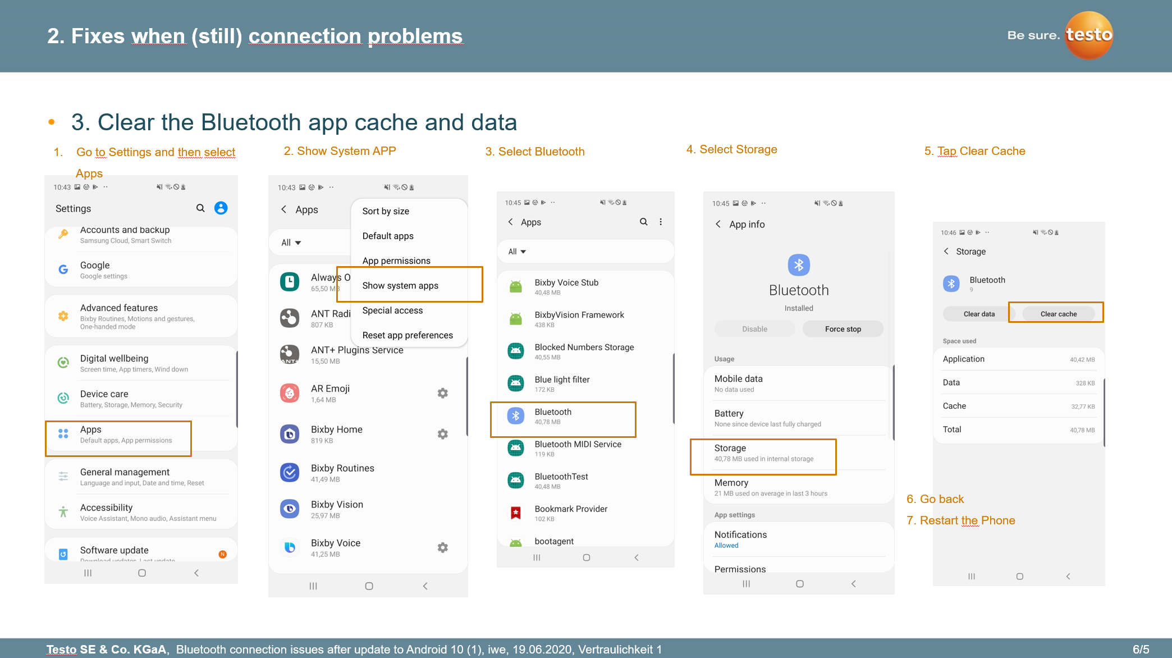Open Digital wellbeing in Settings
Viewport: 1172px width, 658px height.
pyautogui.click(x=141, y=363)
